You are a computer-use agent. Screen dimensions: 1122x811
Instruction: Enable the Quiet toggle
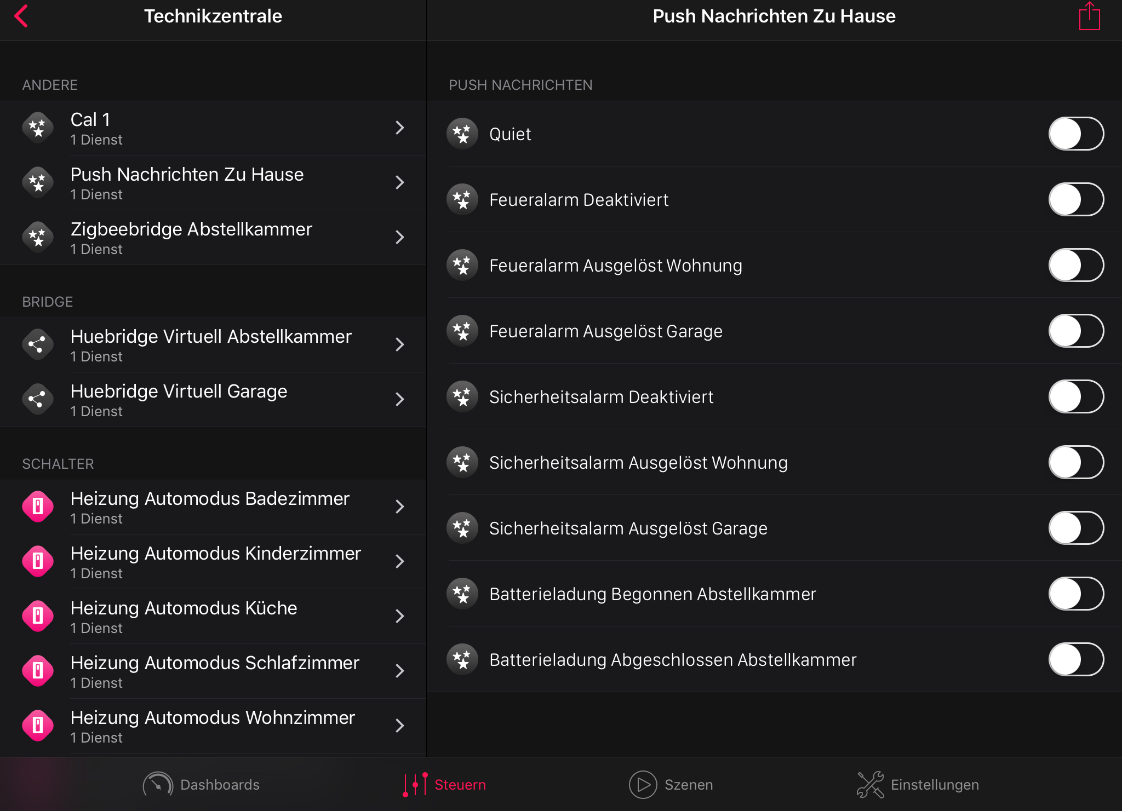coord(1075,134)
